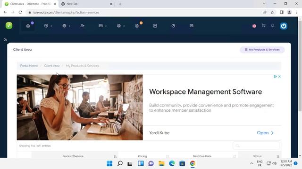The width and height of the screenshot is (302, 169).
Task: Open a new browser tab
Action: 120,4
